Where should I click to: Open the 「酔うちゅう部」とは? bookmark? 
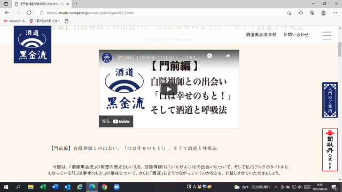(x=45, y=21)
